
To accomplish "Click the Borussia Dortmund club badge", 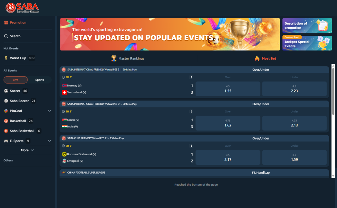I will (x=64, y=154).
